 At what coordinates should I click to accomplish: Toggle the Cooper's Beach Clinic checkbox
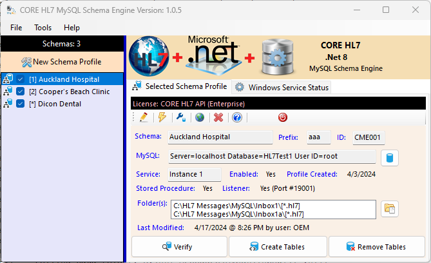click(20, 92)
